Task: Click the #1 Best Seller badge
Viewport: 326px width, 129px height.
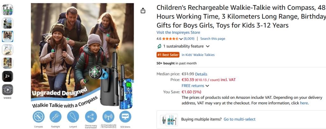Action: point(168,55)
